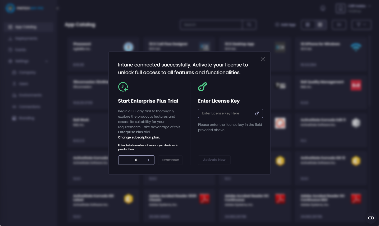The height and width of the screenshot is (226, 379).
Task: Click the key icon inside license field
Action: 257,113
